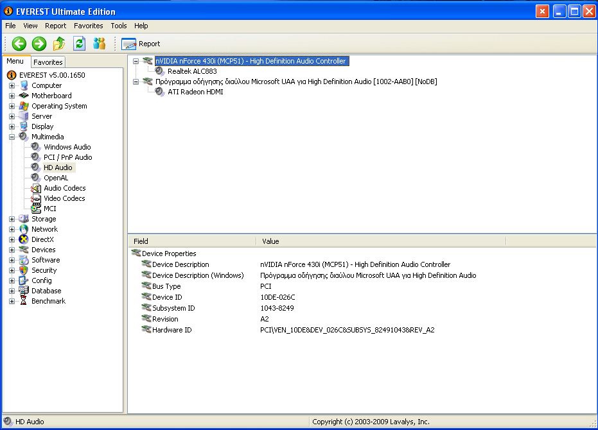
Task: Expand the Display tree node
Action: point(12,127)
